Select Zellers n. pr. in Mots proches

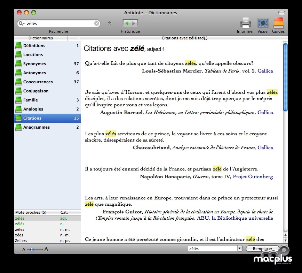(47, 241)
